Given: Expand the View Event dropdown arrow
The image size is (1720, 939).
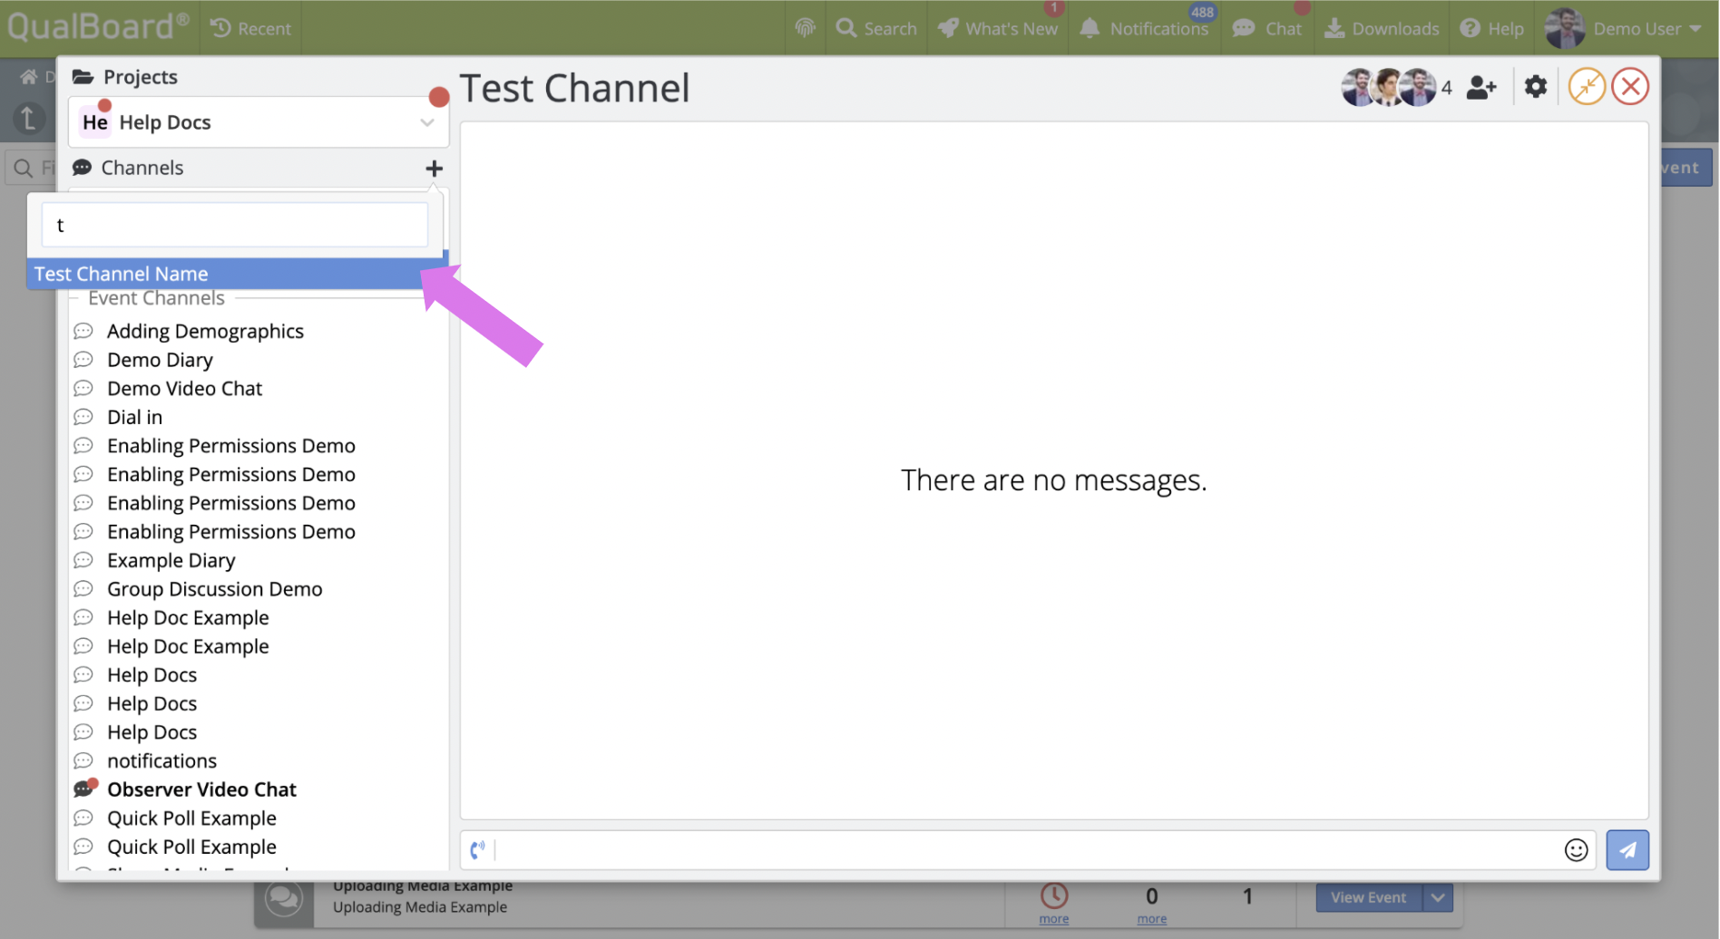Looking at the screenshot, I should pos(1438,897).
